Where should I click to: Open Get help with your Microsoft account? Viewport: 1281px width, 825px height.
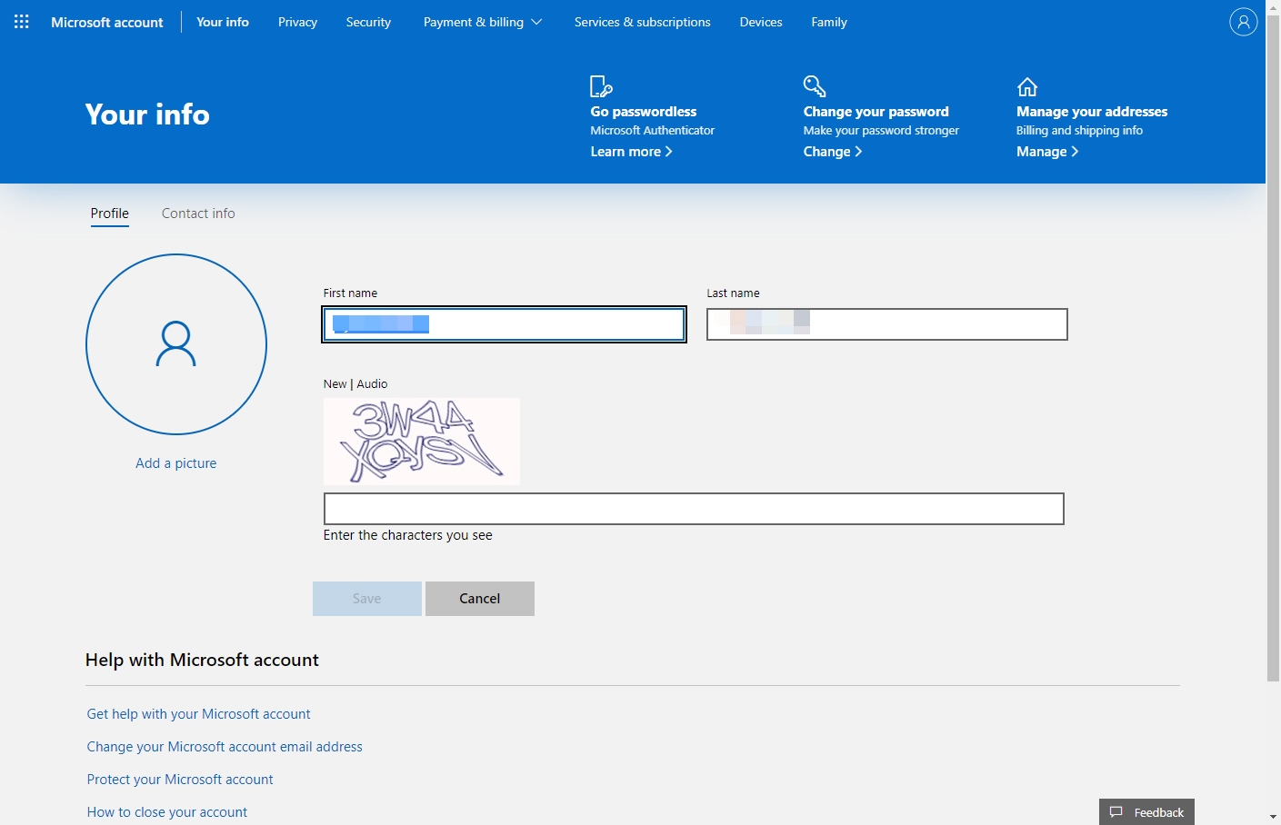pos(199,714)
